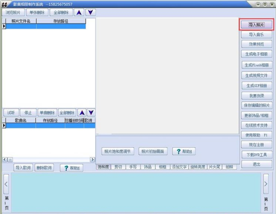Screen dimensions: 276x214
Task: Open 帮助 with question mark under lyrics
Action: pos(72,168)
